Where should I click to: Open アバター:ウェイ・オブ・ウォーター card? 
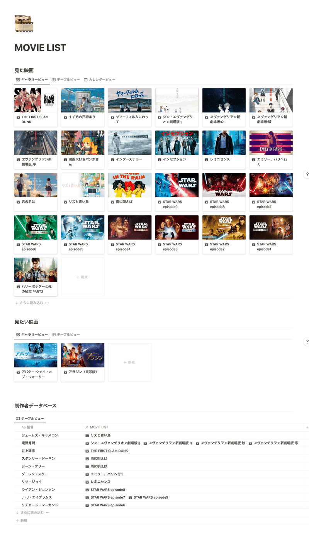click(x=36, y=362)
